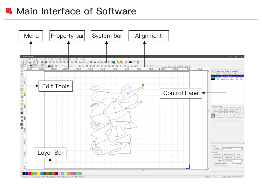Screen dimensions: 262x184
Task: Select the horizontal mirror triangle tool
Action: pyautogui.click(x=22, y=121)
